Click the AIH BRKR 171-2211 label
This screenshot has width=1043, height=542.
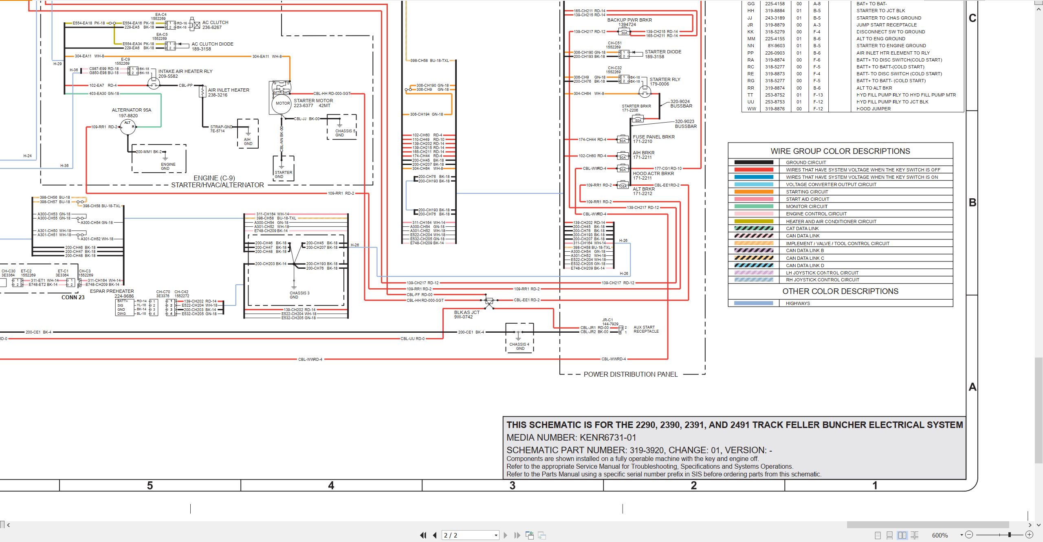(x=643, y=155)
